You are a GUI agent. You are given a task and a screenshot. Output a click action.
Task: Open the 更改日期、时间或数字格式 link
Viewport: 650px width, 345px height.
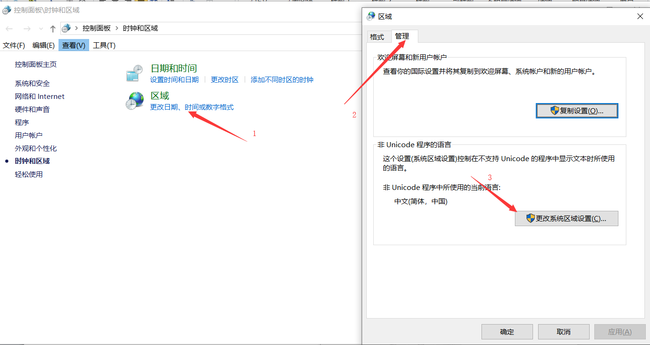tap(192, 107)
